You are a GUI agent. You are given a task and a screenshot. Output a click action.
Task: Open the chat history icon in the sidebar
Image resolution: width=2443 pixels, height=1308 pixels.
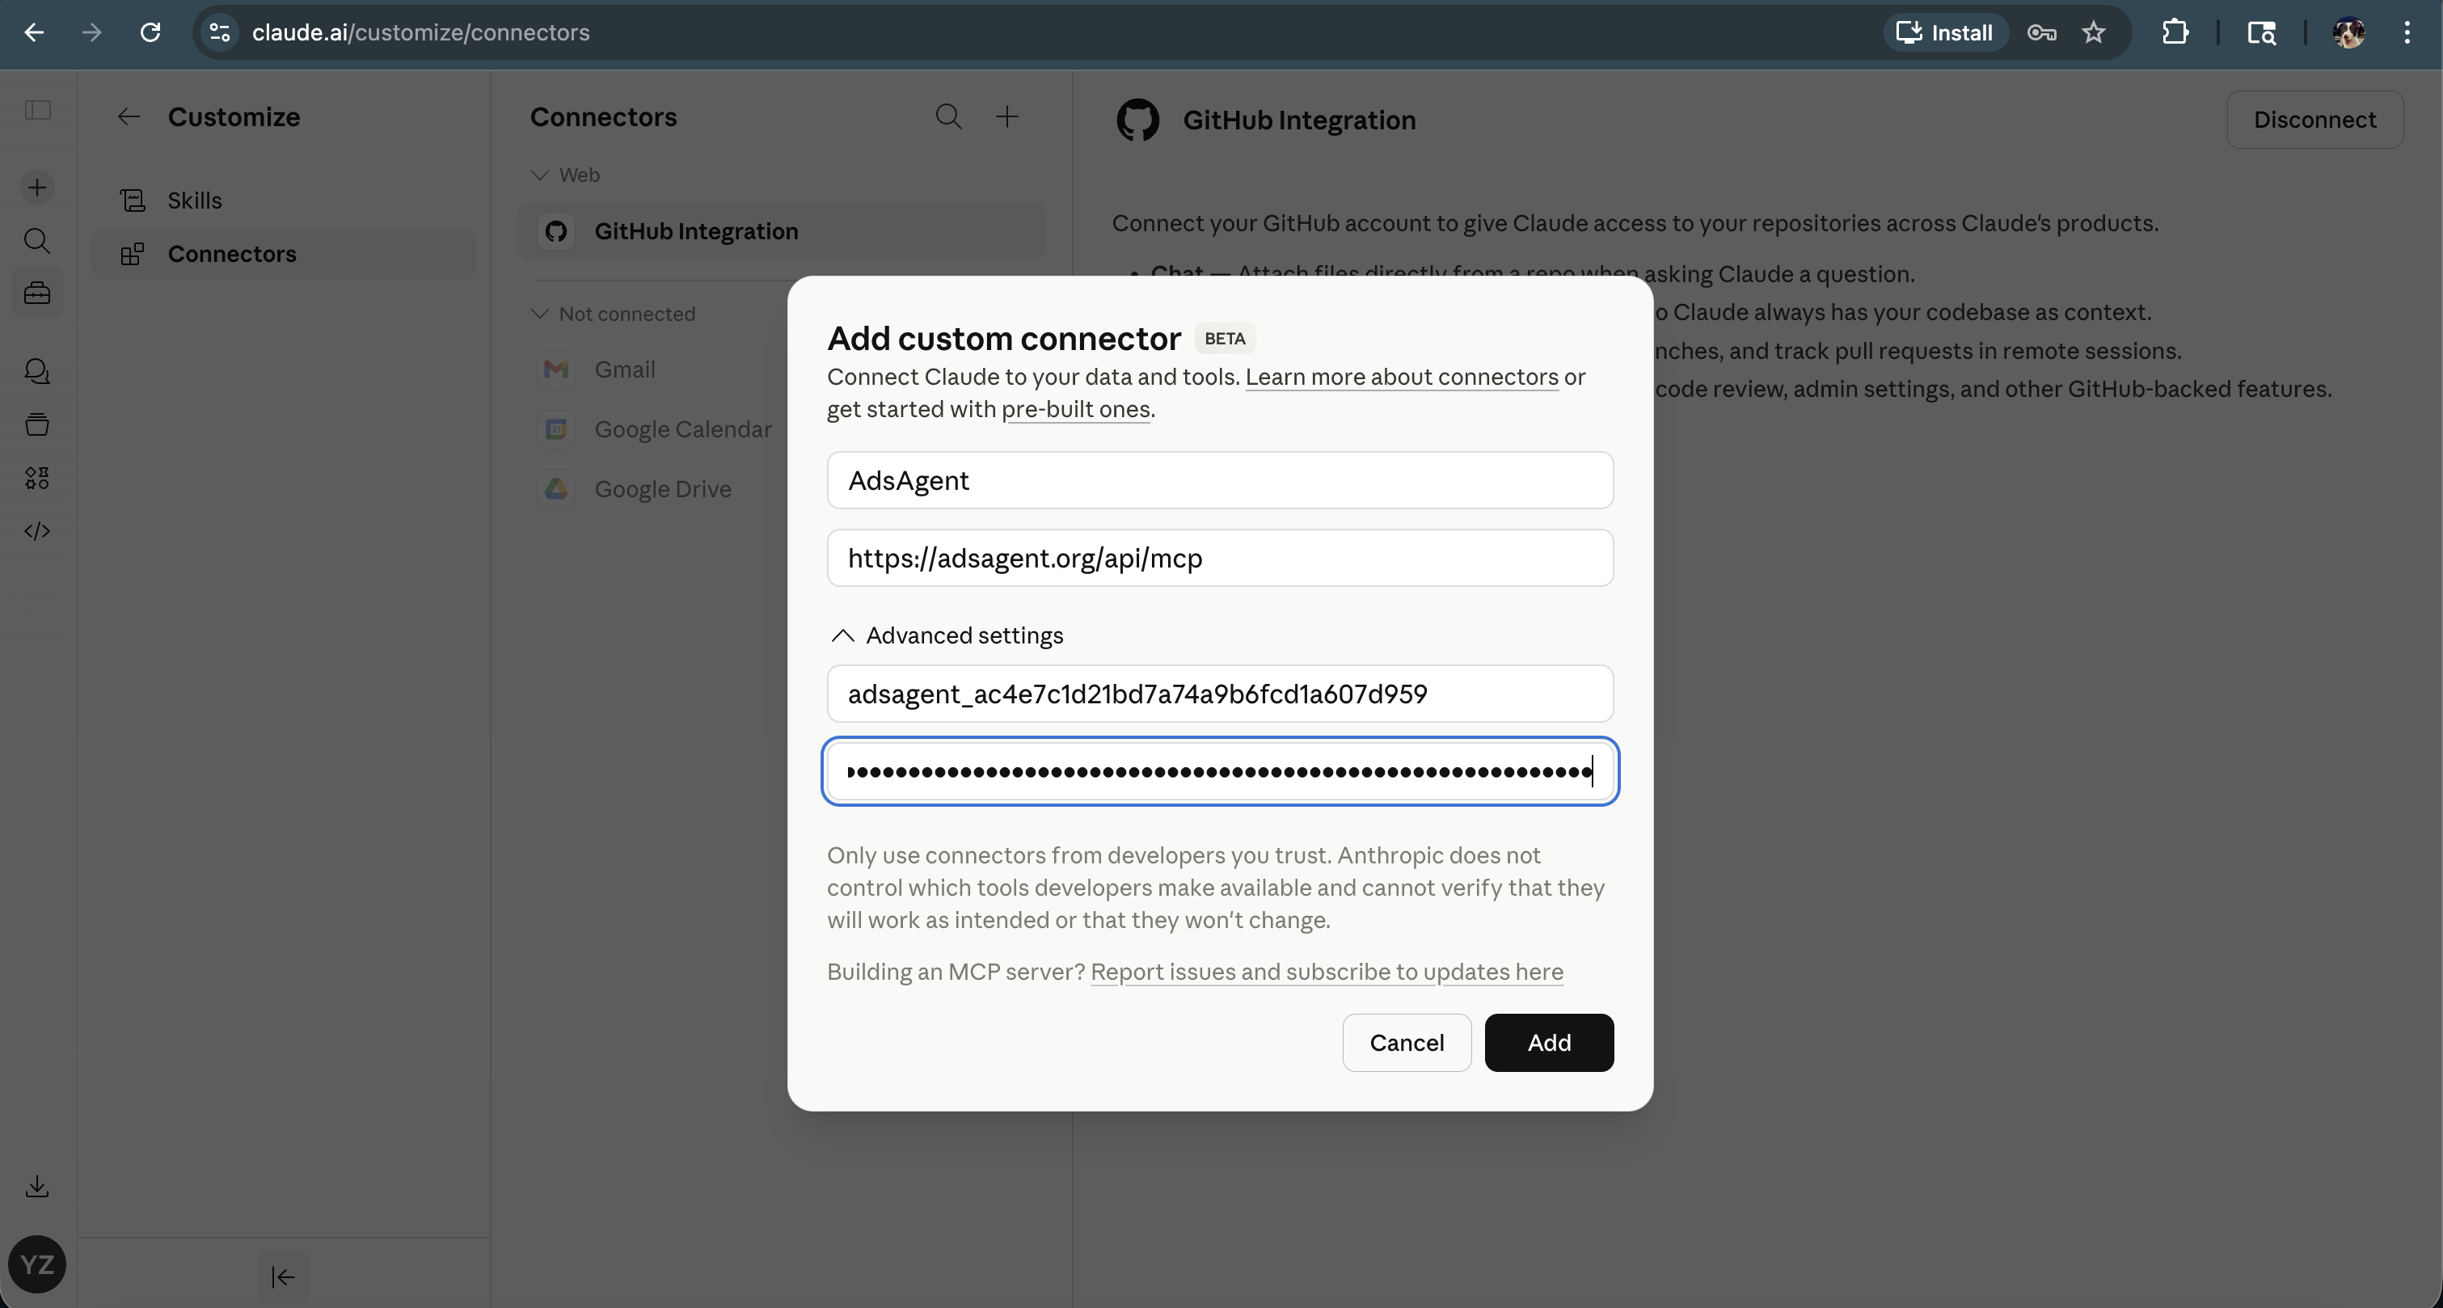tap(37, 371)
